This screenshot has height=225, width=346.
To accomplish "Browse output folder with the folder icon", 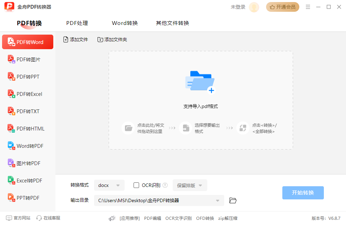I will (233, 200).
